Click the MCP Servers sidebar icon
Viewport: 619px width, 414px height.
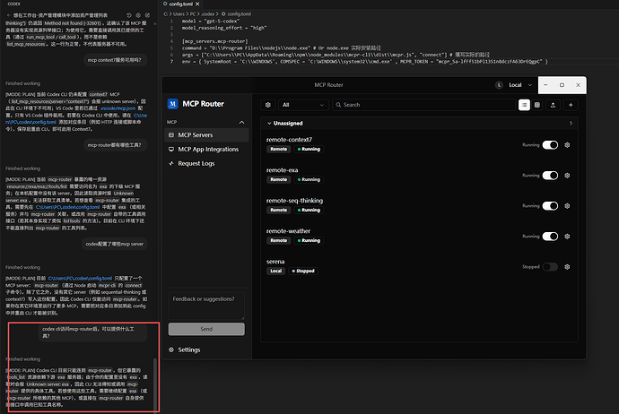pyautogui.click(x=171, y=134)
